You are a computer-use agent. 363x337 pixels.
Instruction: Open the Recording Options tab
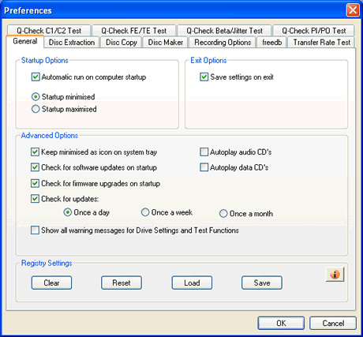(223, 43)
